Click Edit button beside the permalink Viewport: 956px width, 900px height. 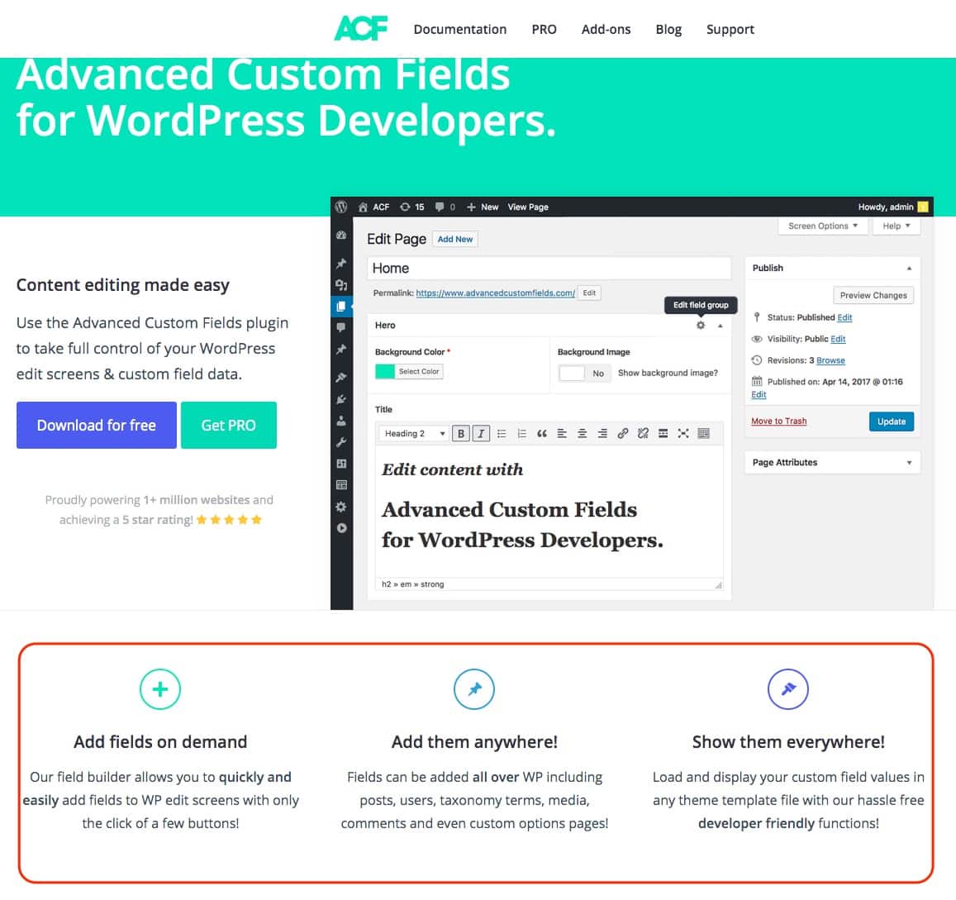(589, 293)
